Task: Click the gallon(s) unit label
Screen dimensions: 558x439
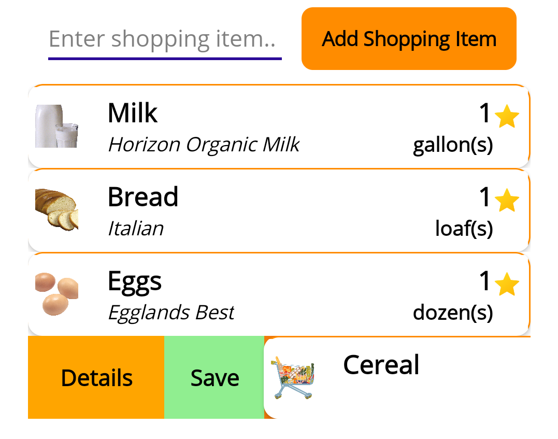Action: [x=453, y=145]
